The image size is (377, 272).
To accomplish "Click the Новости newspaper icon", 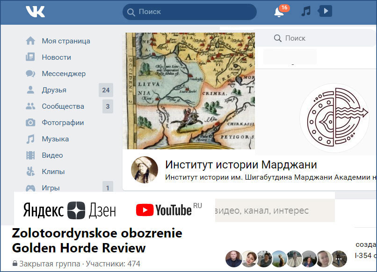I will [30, 57].
